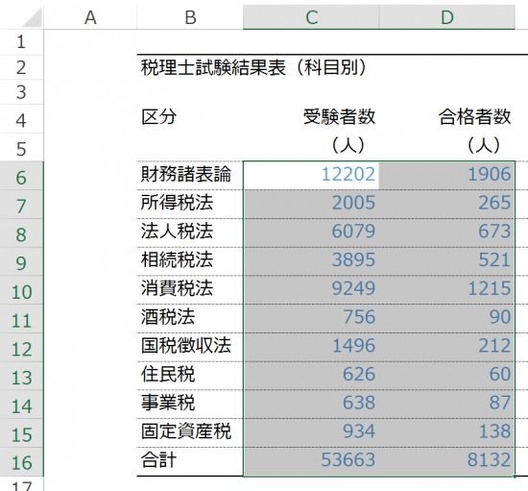Click the cell containing 638
The width and height of the screenshot is (528, 491).
click(311, 405)
